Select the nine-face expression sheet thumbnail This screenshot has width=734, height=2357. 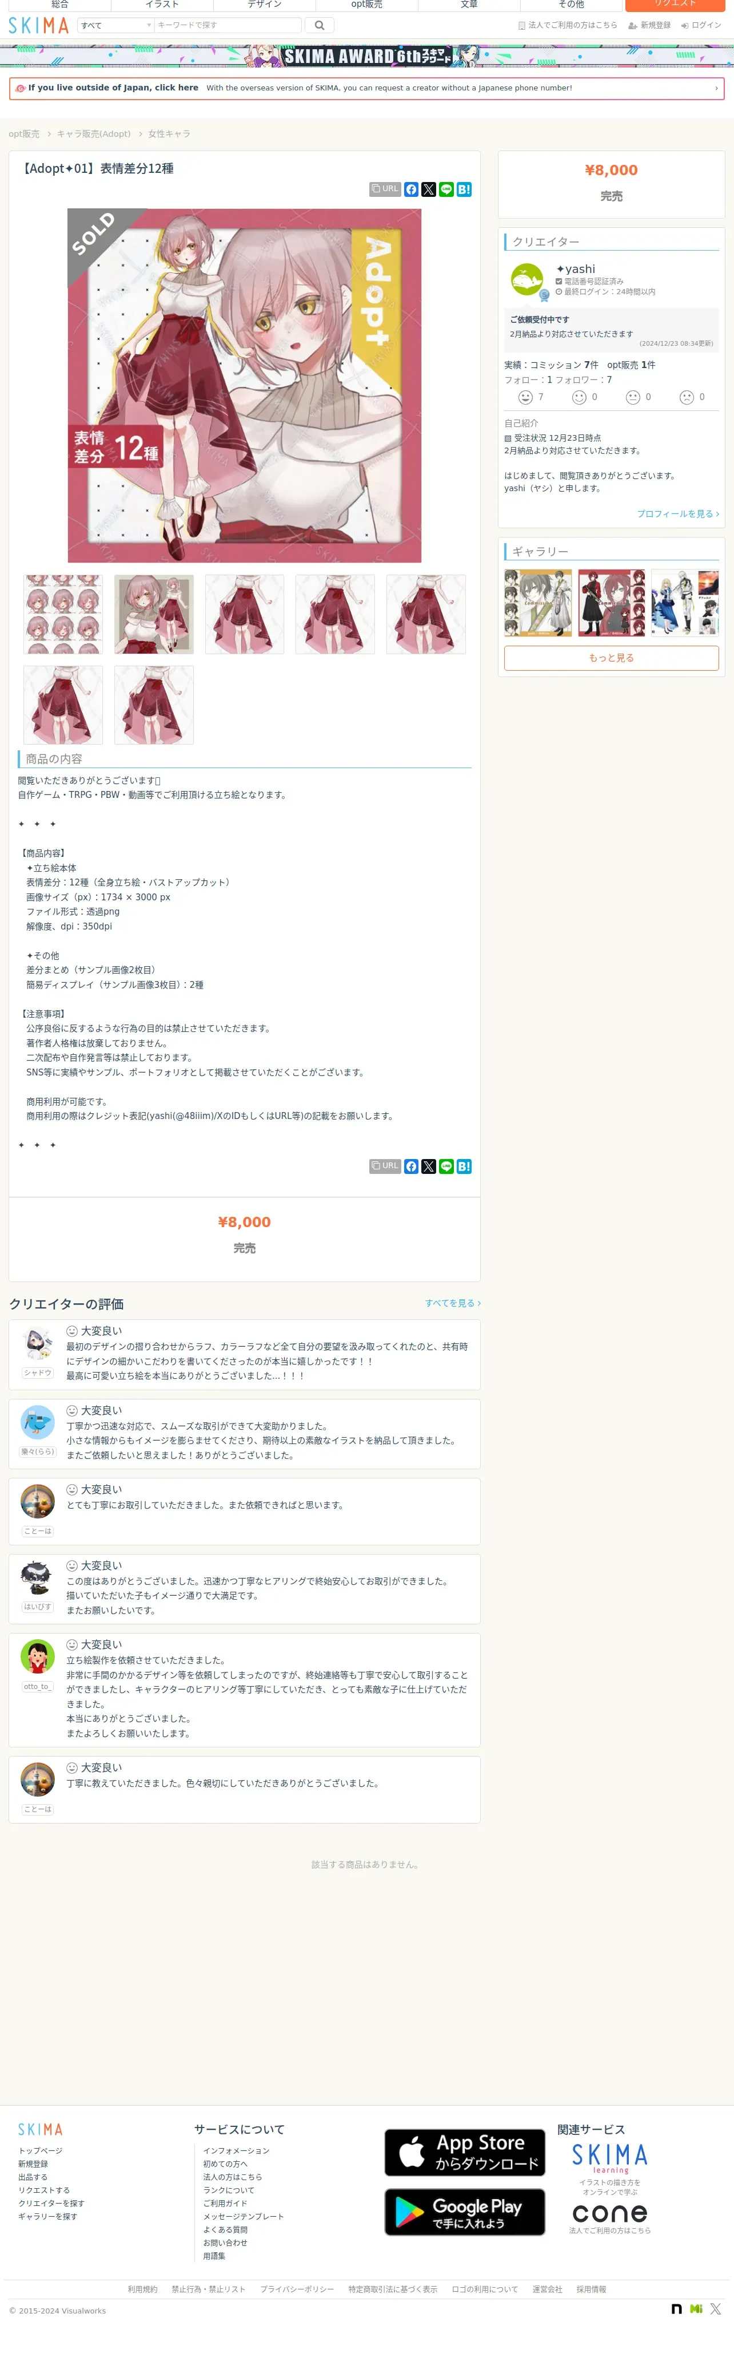(x=63, y=614)
